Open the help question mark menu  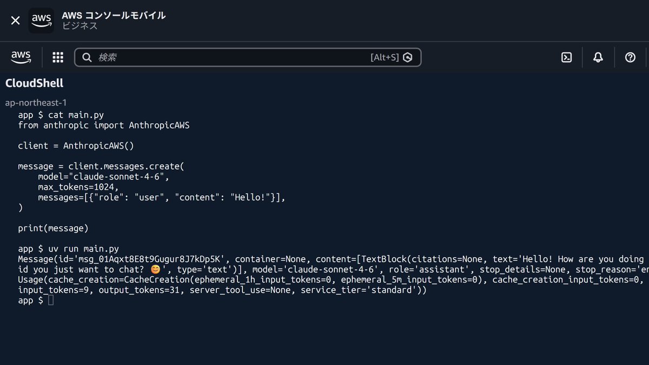tap(630, 57)
